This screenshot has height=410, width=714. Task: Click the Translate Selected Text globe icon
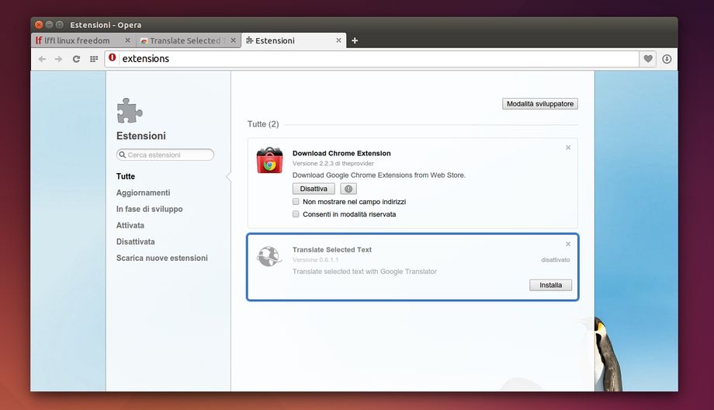point(269,256)
